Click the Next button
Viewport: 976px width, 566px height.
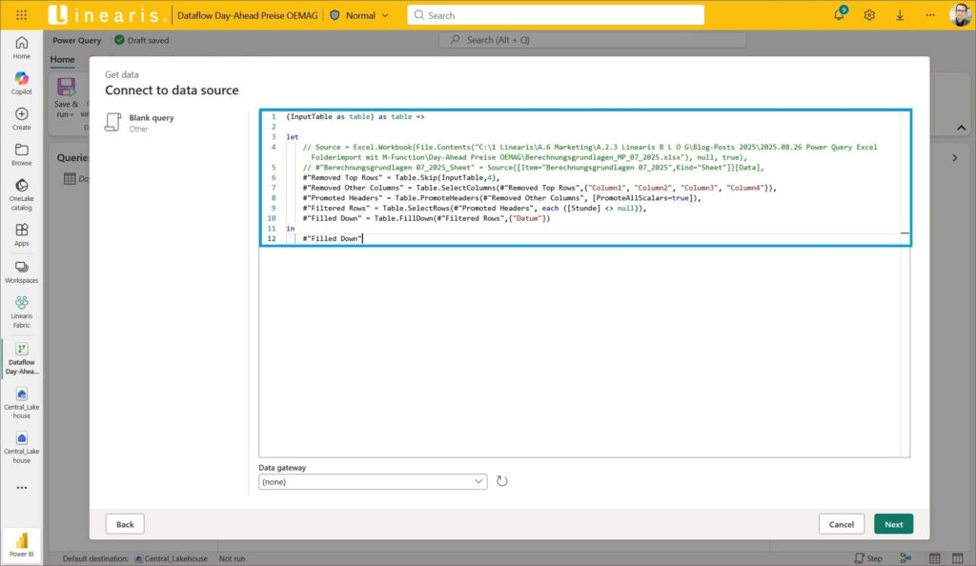pyautogui.click(x=893, y=524)
